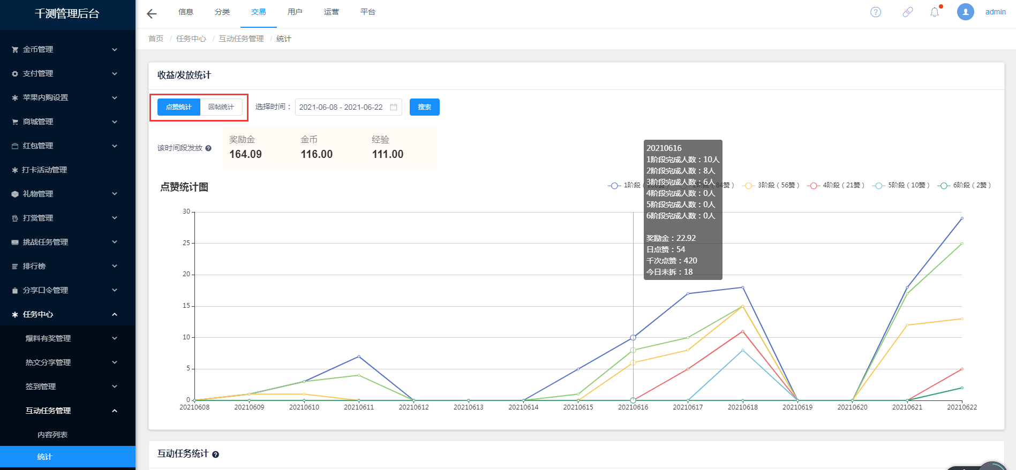Expand 排行榜 menu chevron

(x=115, y=266)
